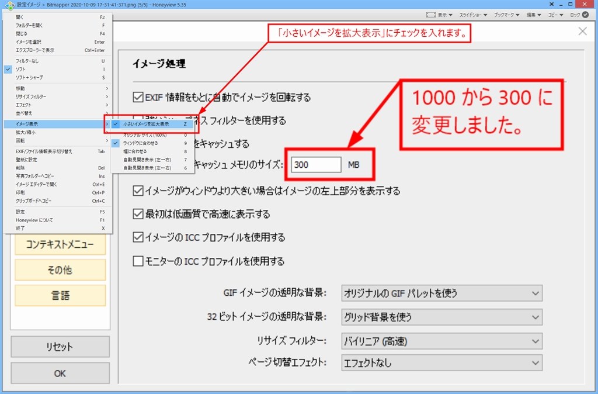The height and width of the screenshot is (394, 598).
Task: Click the fit-frame icon beside 表示
Action: [431, 15]
